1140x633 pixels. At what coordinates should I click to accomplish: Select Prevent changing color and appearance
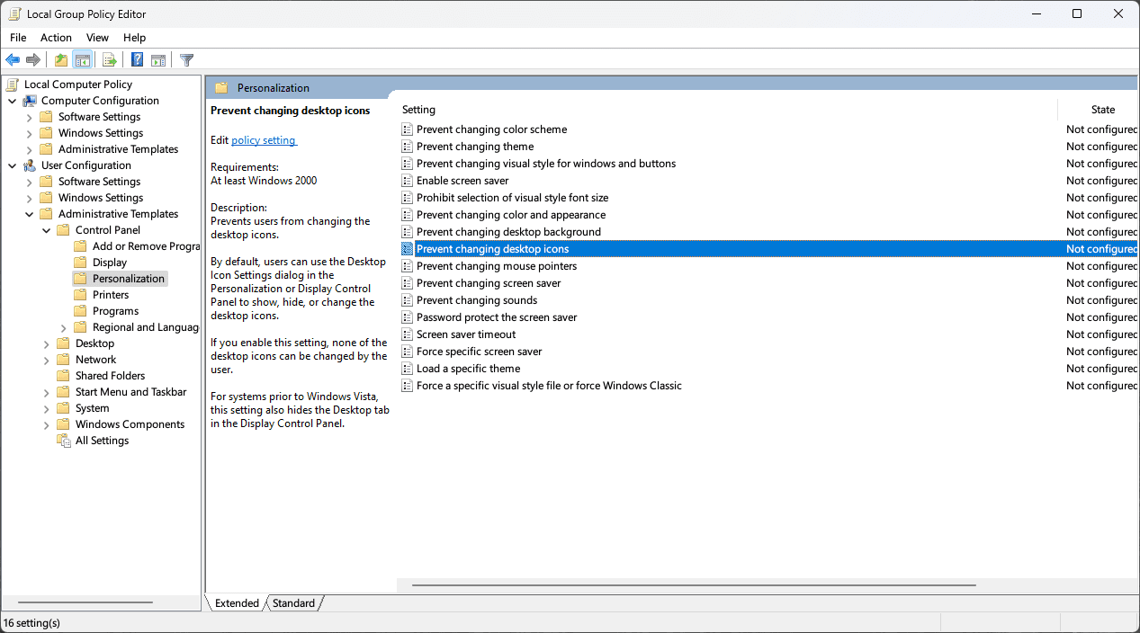pos(511,215)
